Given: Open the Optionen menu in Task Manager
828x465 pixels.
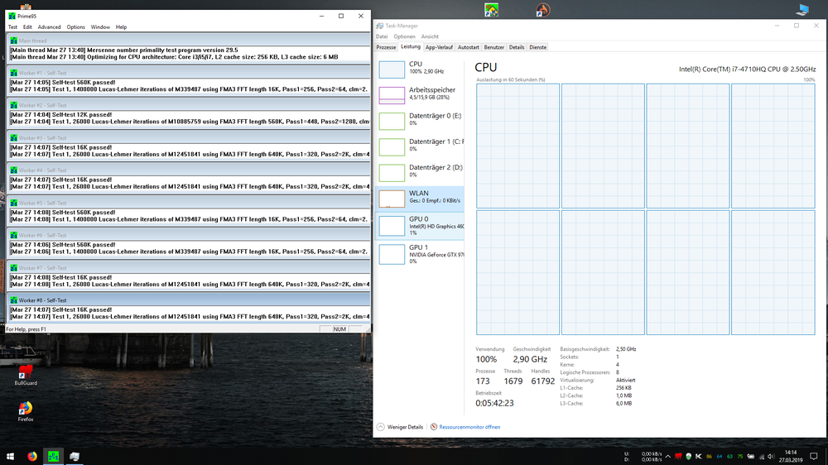Looking at the screenshot, I should pos(404,36).
